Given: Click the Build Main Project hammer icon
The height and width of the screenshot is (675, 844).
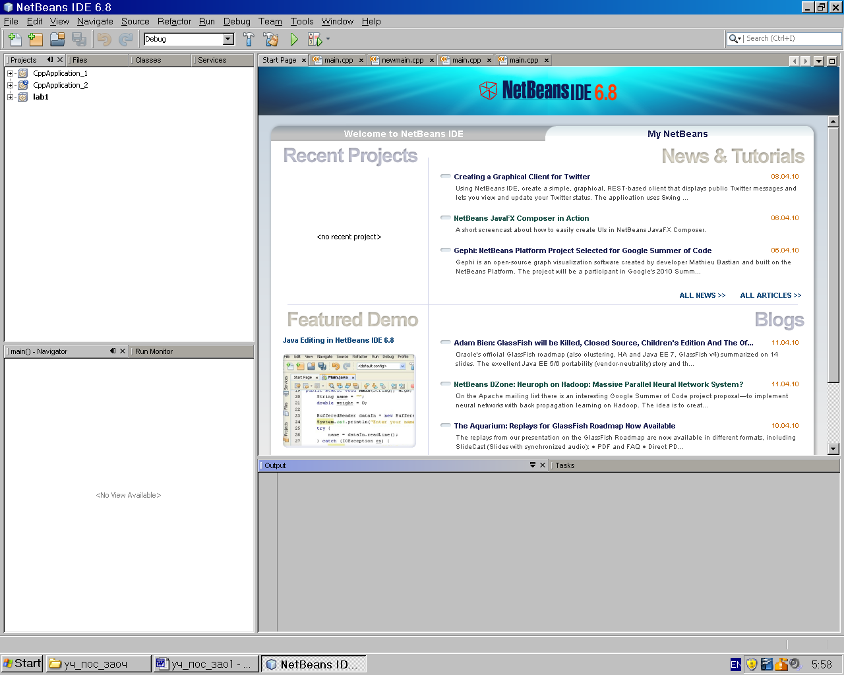Looking at the screenshot, I should click(249, 39).
